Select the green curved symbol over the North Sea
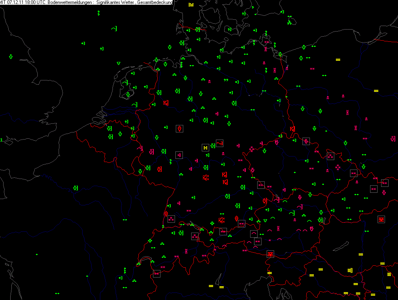The height and width of the screenshot is (300, 398). coord(114,28)
